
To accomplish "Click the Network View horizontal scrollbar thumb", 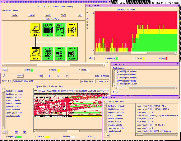I will point(54,65).
